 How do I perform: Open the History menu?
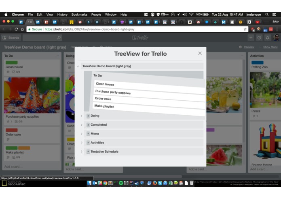point(62,15)
